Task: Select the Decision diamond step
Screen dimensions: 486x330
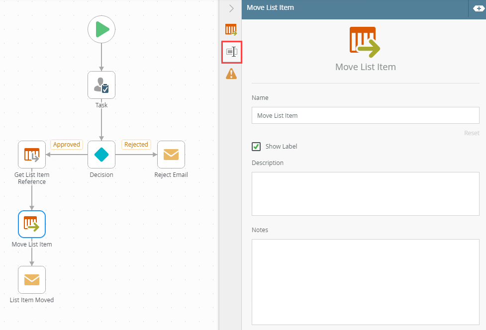Action: pyautogui.click(x=101, y=155)
